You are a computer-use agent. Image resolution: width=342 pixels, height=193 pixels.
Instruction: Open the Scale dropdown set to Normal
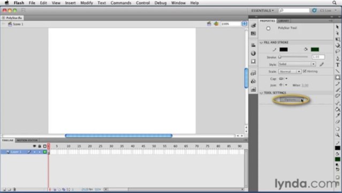290,71
